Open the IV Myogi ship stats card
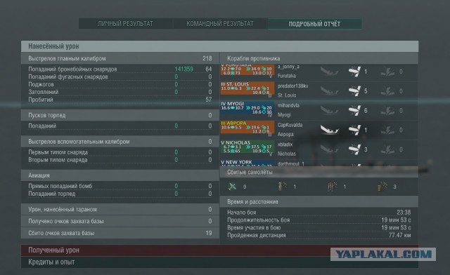Image resolution: width=450 pixels, height=275 pixels. (x=247, y=108)
